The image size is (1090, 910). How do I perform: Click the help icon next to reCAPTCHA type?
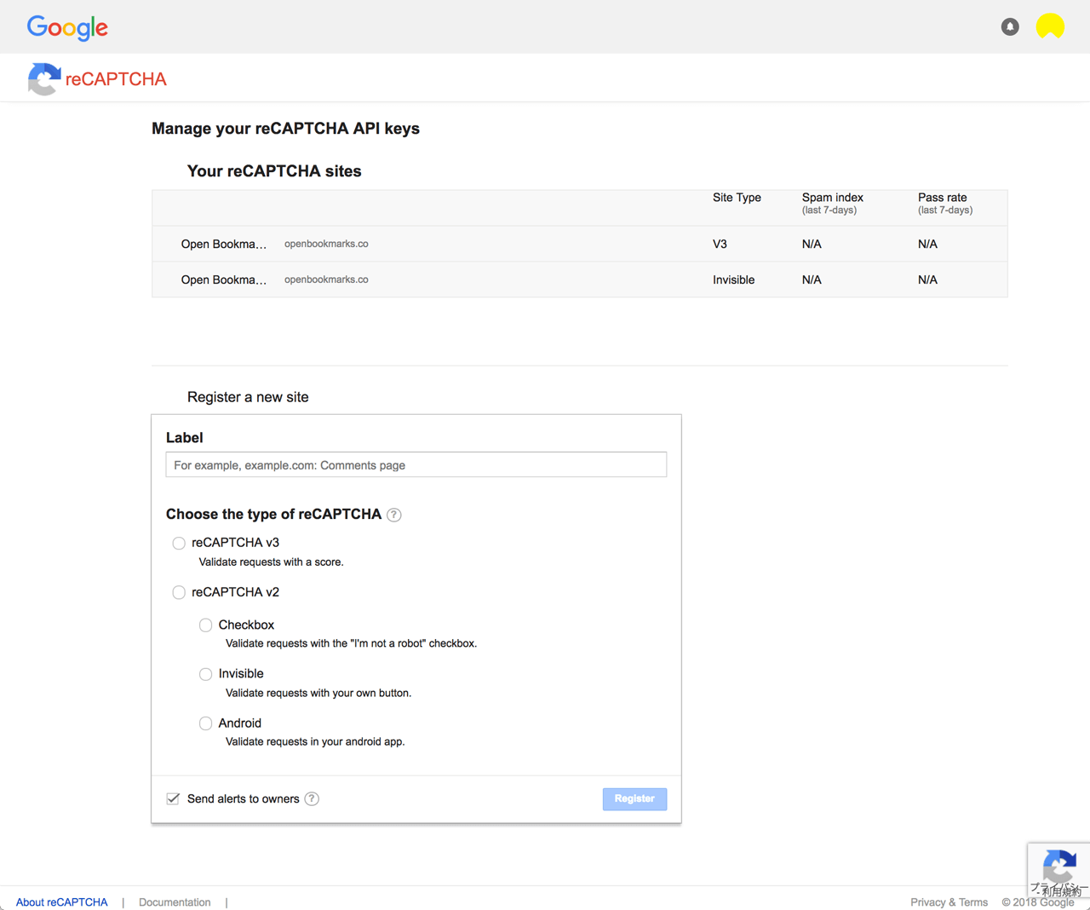[x=393, y=515]
